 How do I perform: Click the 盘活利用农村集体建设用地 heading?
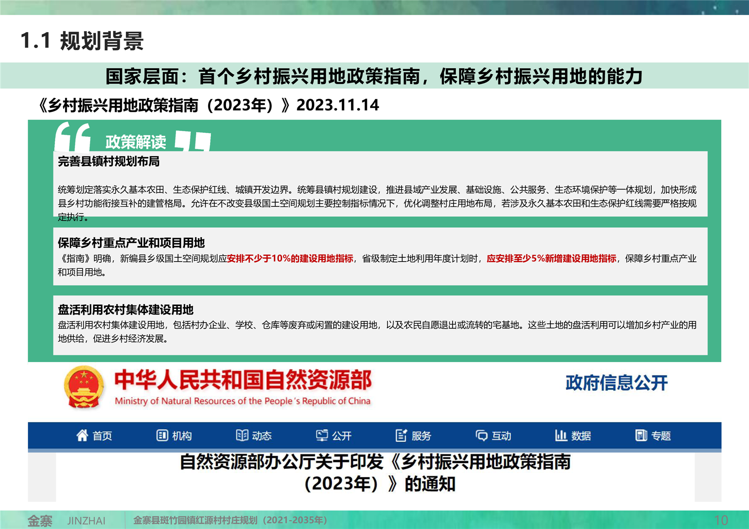pos(126,310)
